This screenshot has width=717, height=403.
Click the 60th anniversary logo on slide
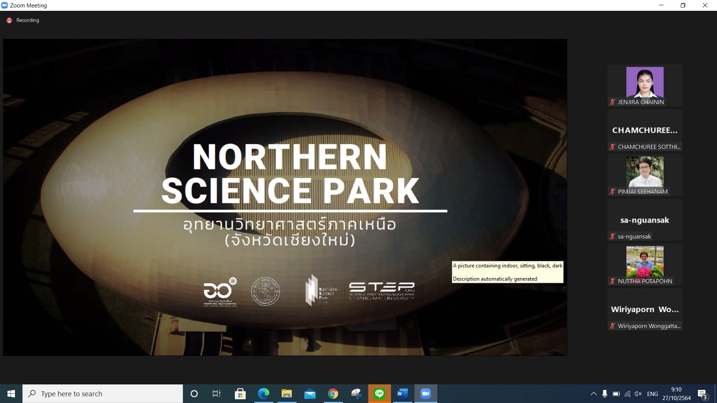(x=220, y=292)
